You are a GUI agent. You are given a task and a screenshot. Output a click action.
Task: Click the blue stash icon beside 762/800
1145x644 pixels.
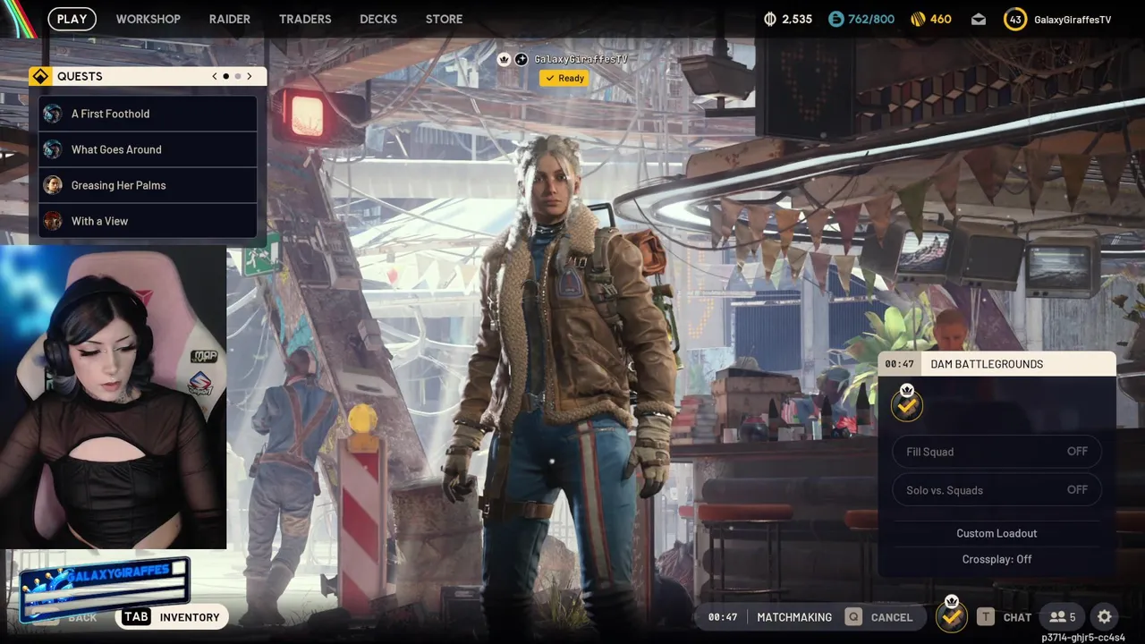pos(835,19)
